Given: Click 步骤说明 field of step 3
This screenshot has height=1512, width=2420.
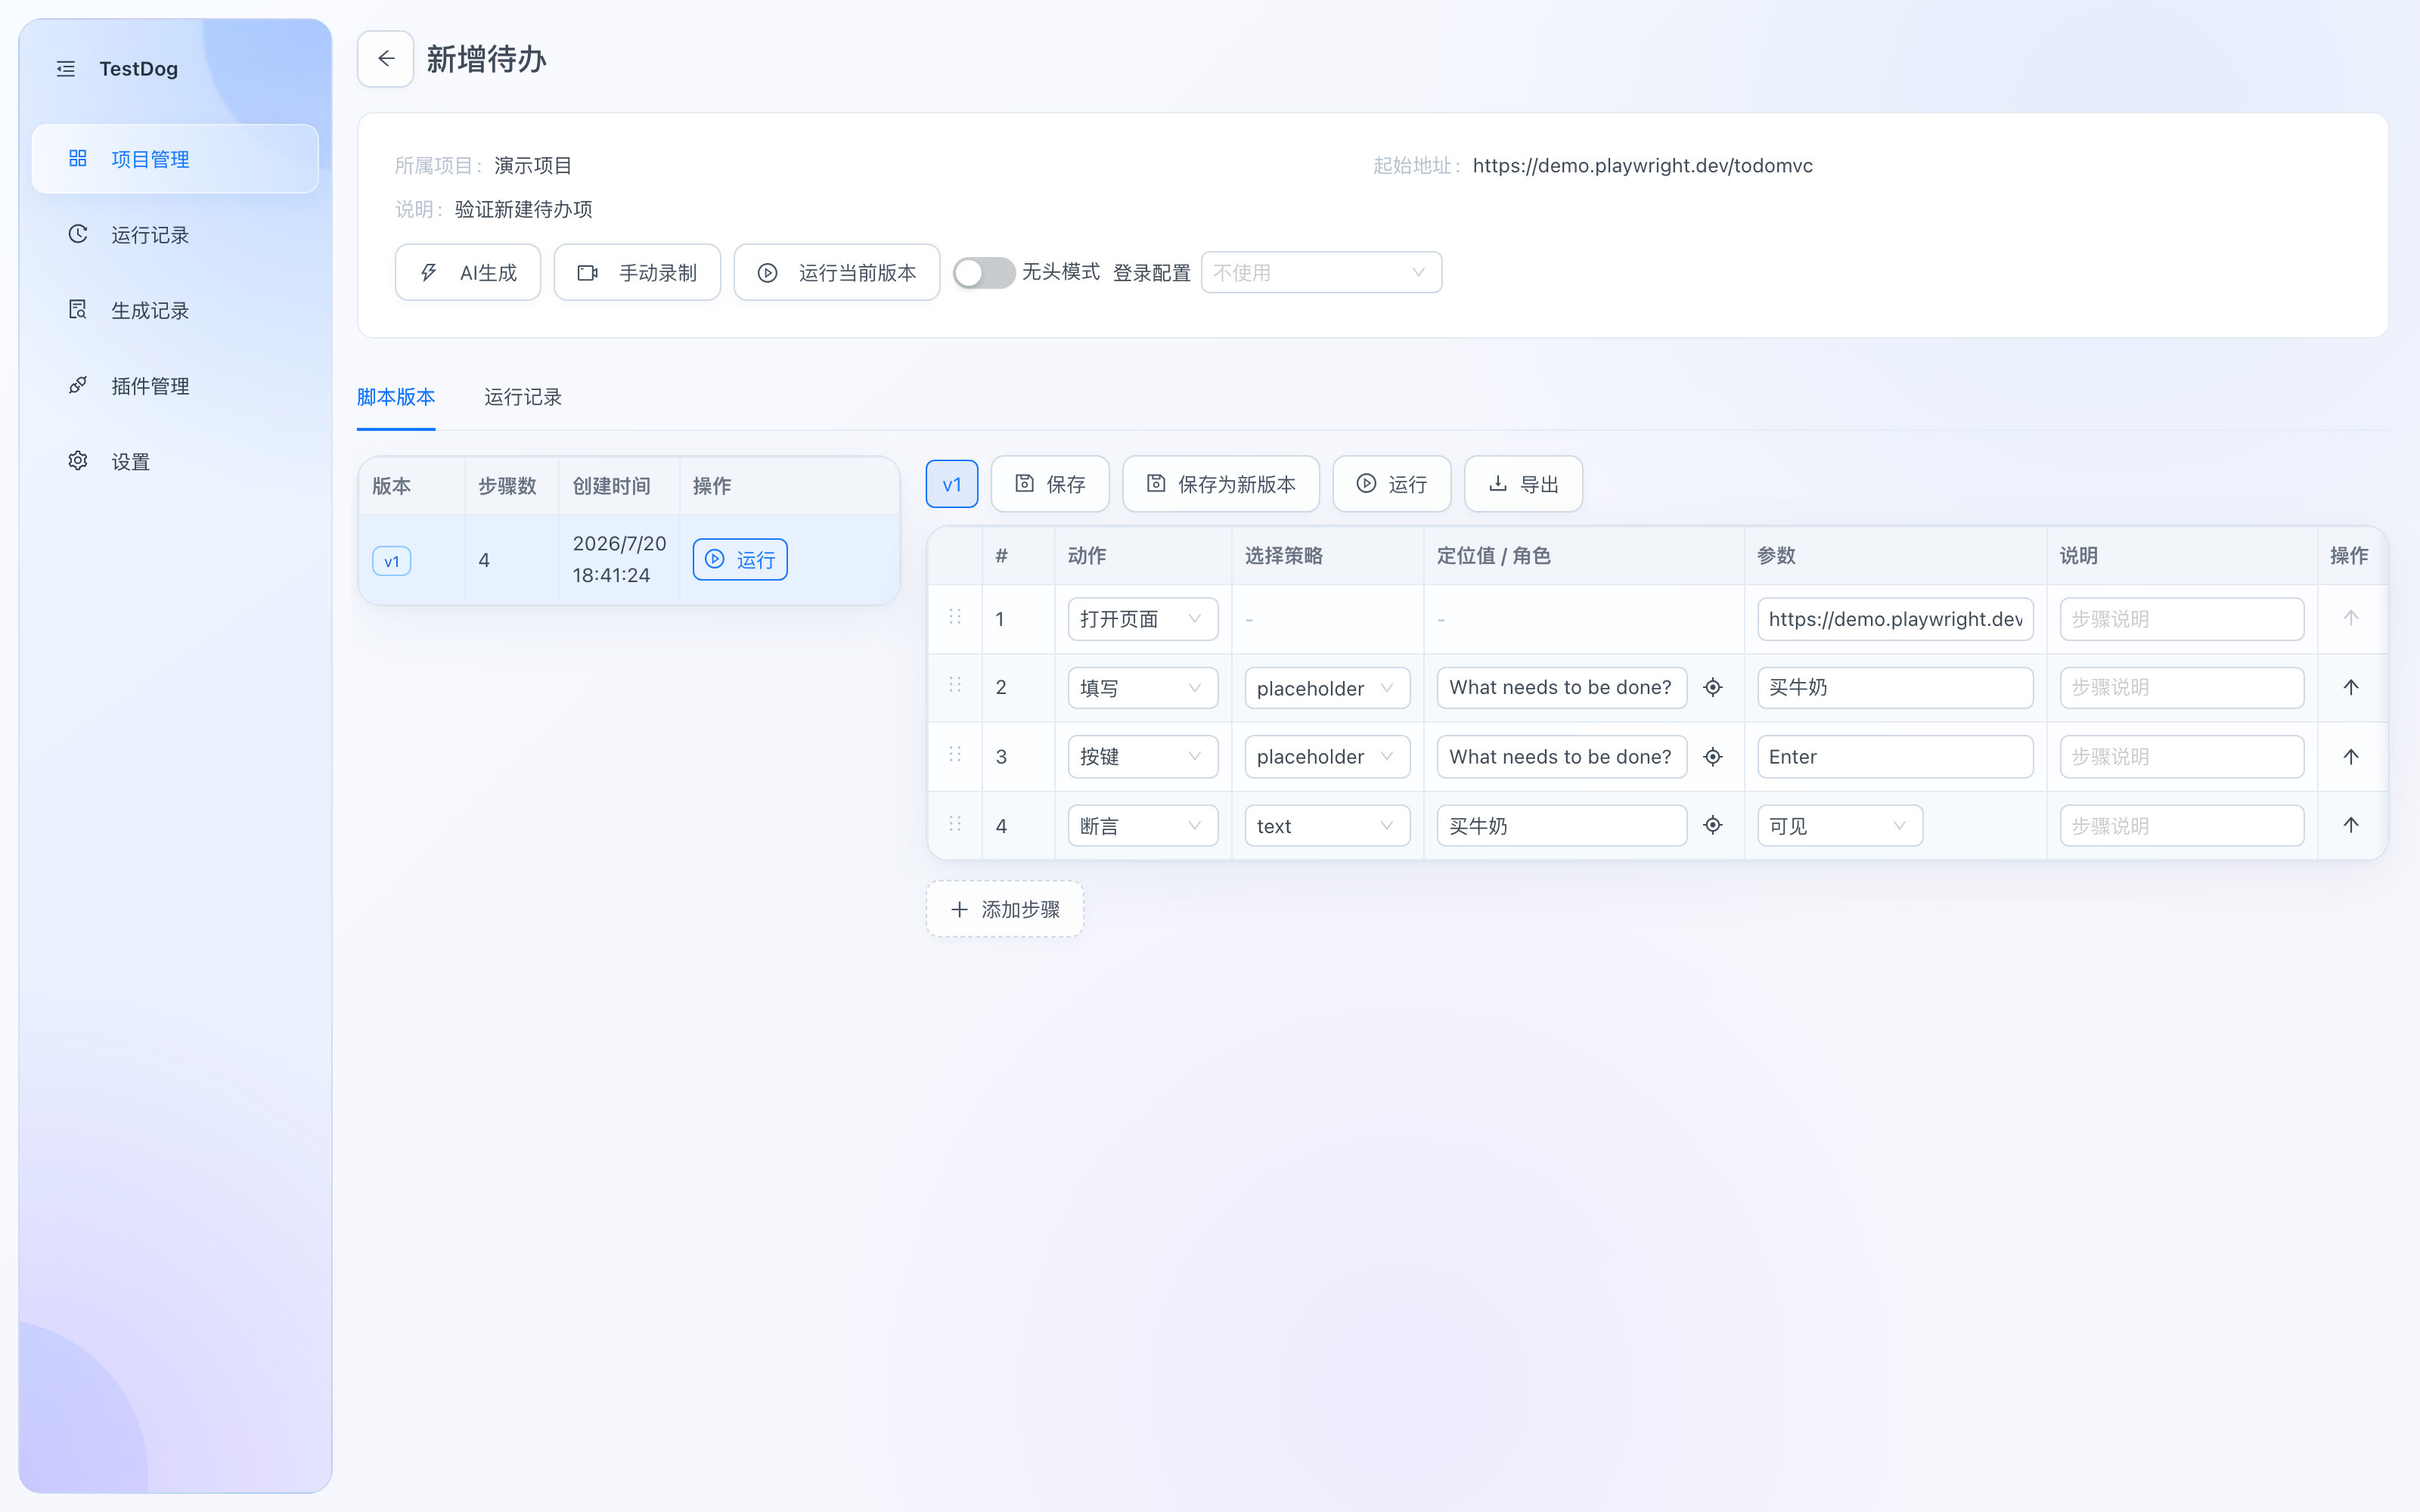Looking at the screenshot, I should coord(2182,757).
